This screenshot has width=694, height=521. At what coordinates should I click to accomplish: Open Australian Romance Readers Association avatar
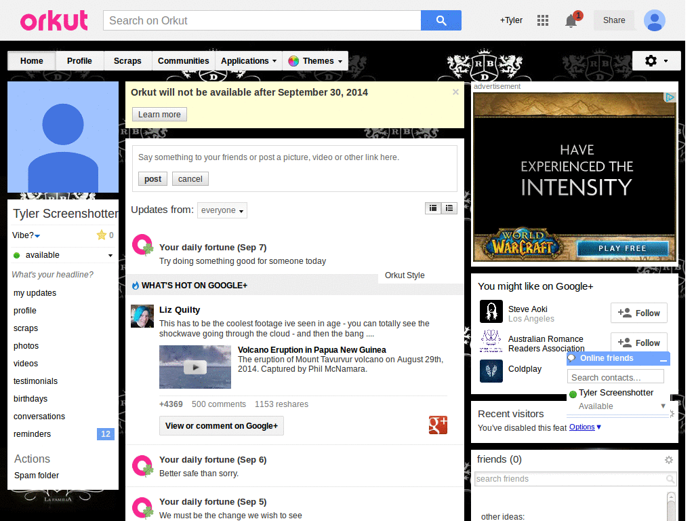click(x=491, y=341)
